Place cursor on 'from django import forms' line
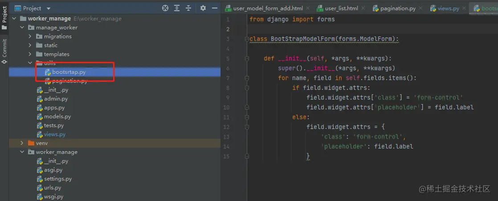Viewport: 498px width, 201px height. (292, 19)
